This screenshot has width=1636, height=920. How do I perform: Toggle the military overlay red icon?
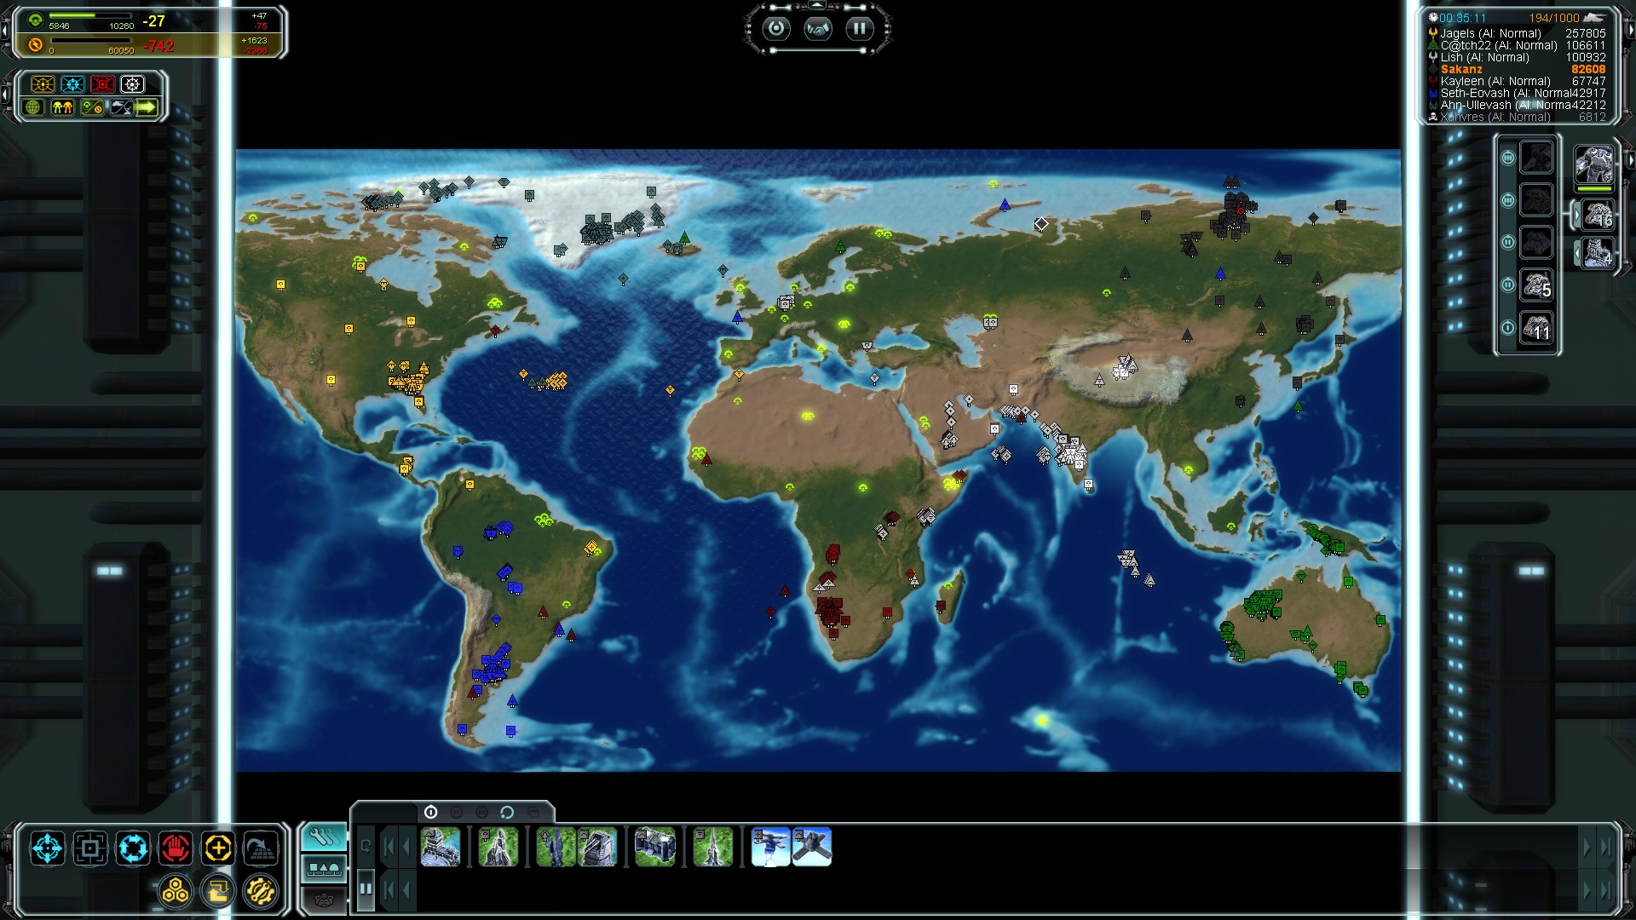pyautogui.click(x=102, y=84)
